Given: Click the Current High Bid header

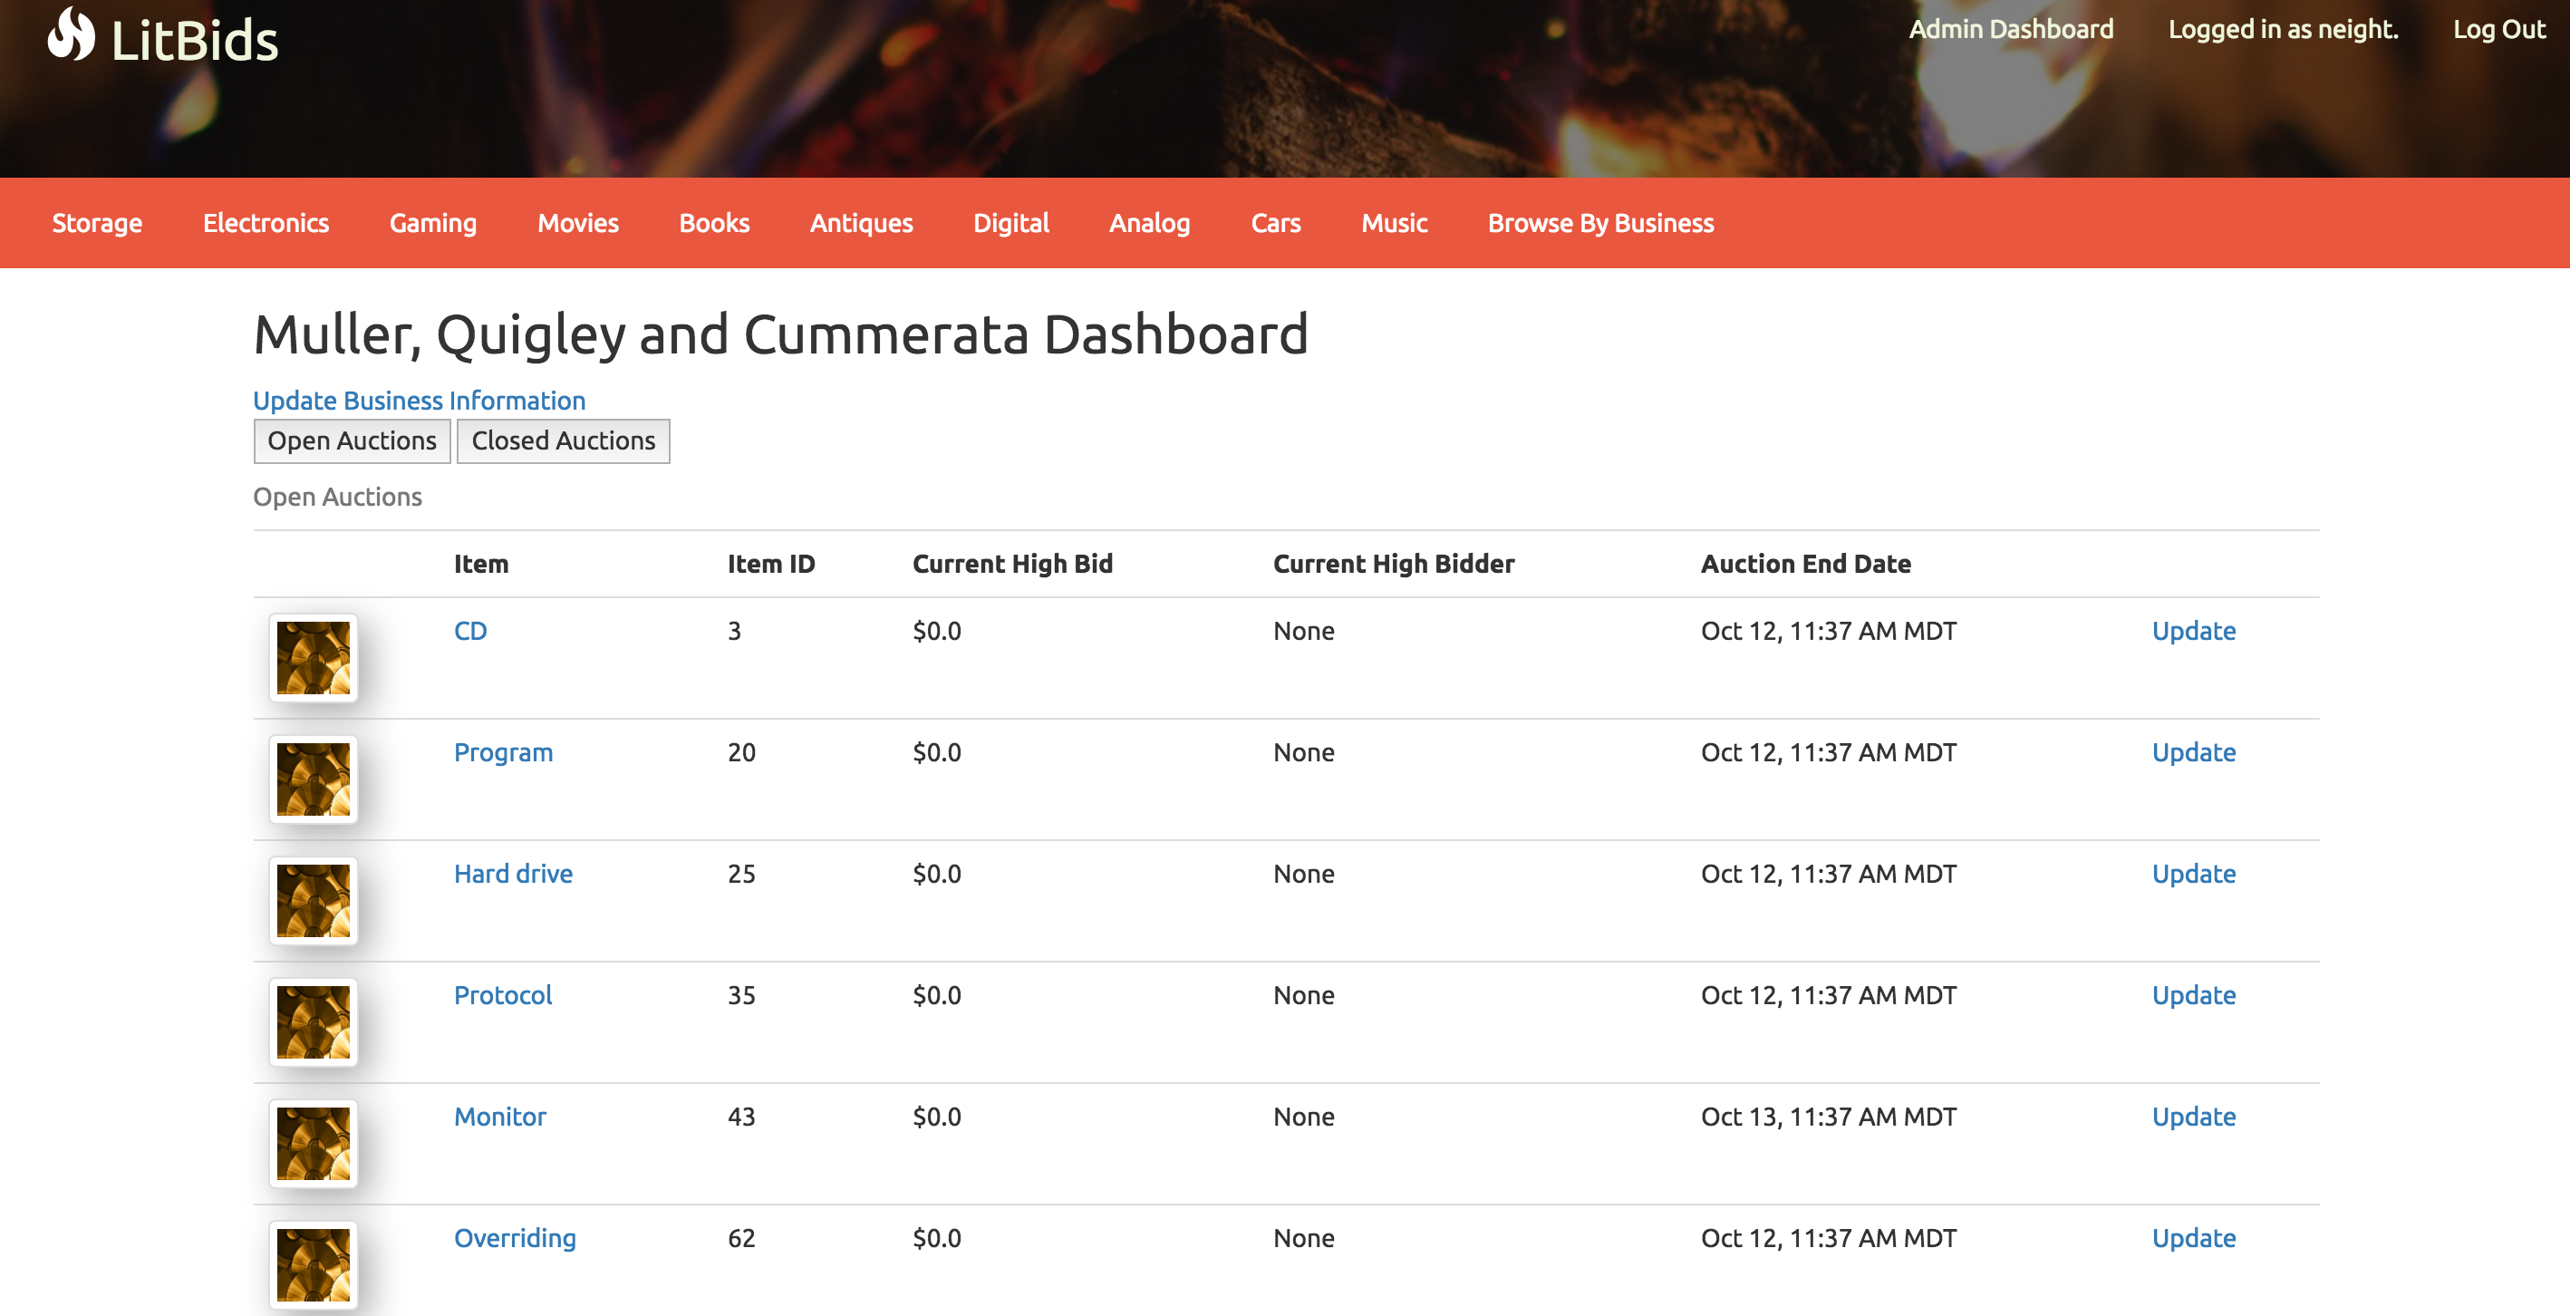Looking at the screenshot, I should point(1011,564).
